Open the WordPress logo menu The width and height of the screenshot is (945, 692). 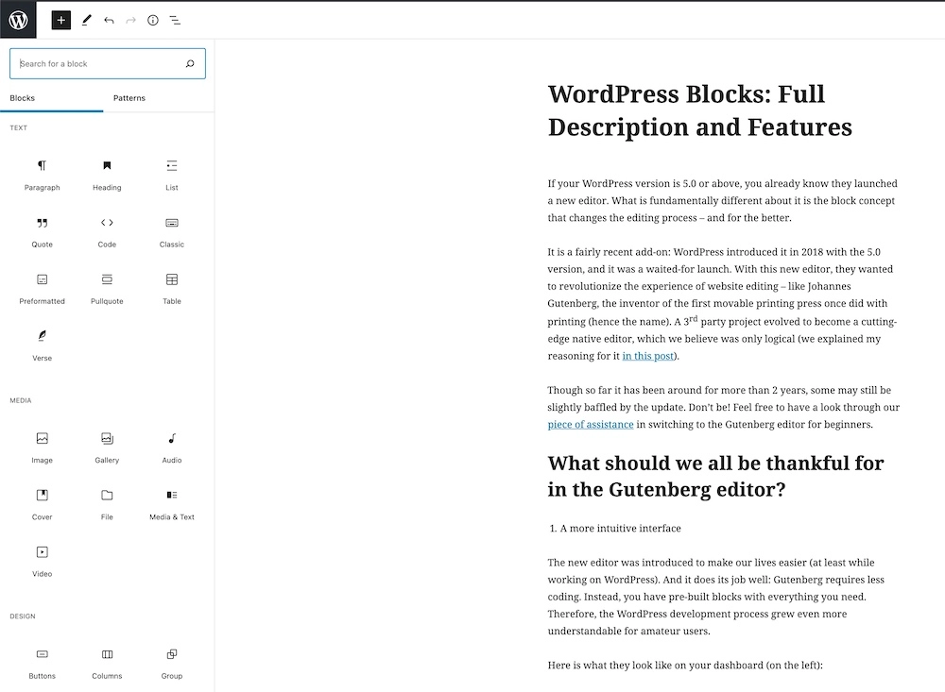click(18, 20)
